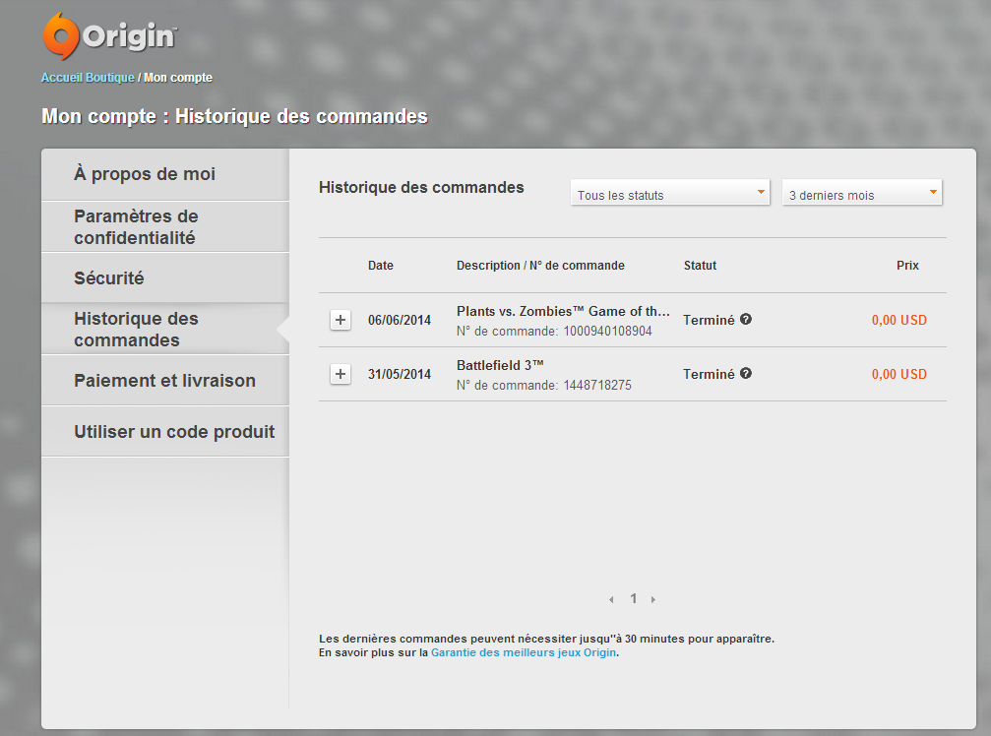Screen dimensions: 991x736
Task: Go to Paiement et livraison
Action: [165, 381]
